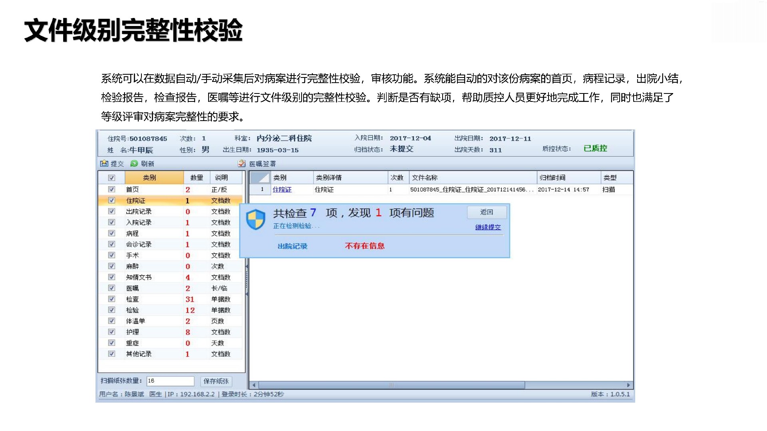
Task: Click the right scroll arrow of horizontal scrollbar
Action: (x=628, y=385)
